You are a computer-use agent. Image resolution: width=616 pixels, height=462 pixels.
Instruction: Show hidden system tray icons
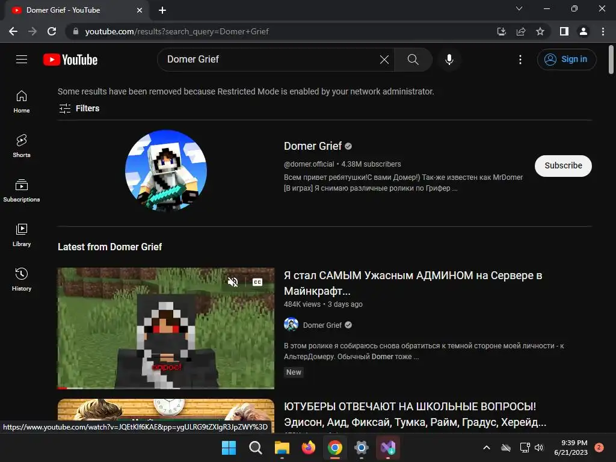click(486, 448)
